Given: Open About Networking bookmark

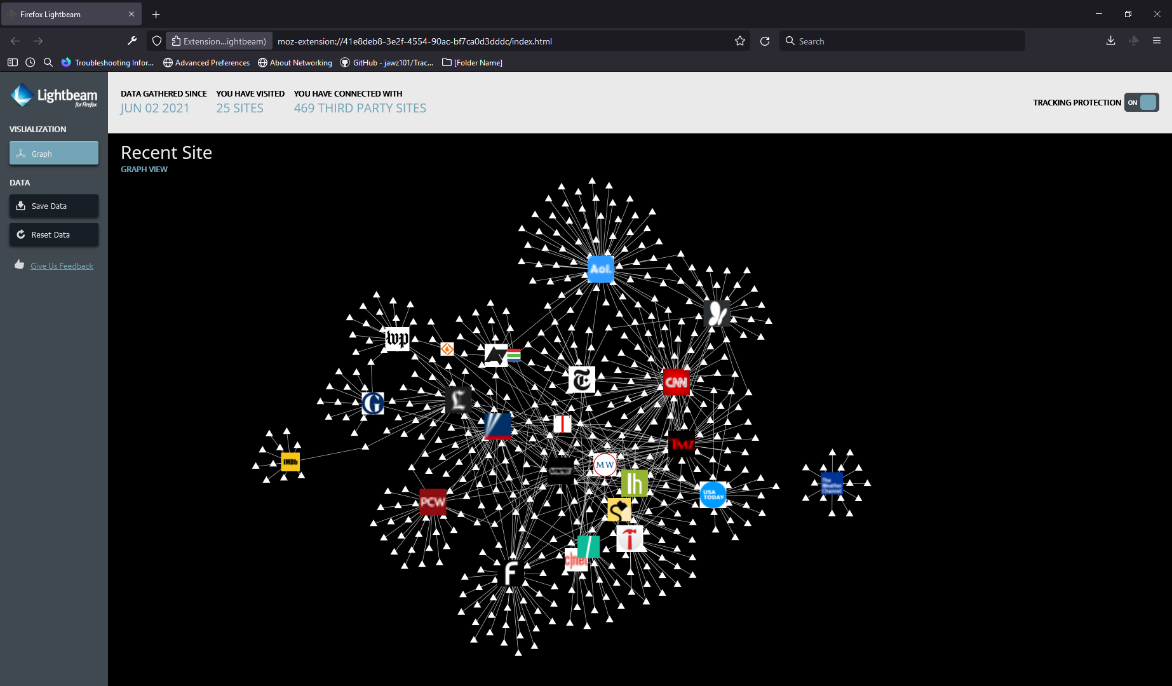Looking at the screenshot, I should [295, 62].
